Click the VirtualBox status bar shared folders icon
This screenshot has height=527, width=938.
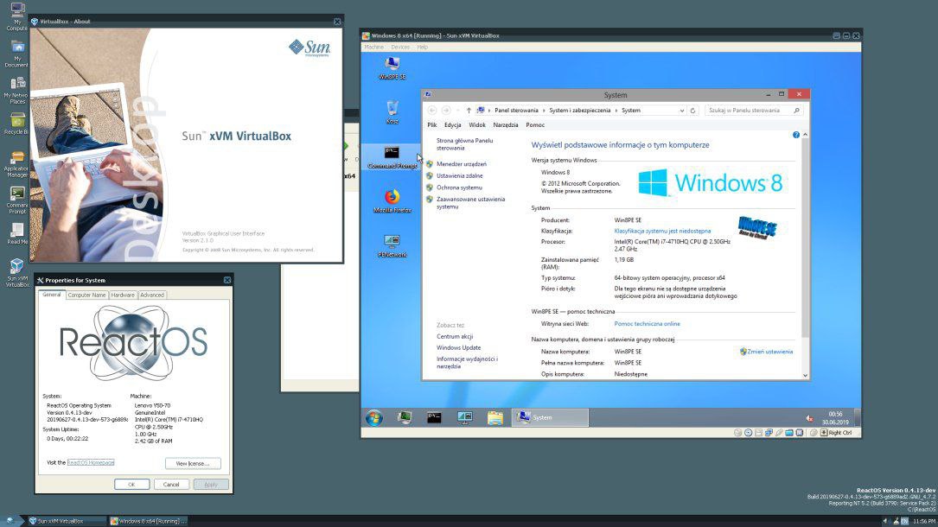789,433
